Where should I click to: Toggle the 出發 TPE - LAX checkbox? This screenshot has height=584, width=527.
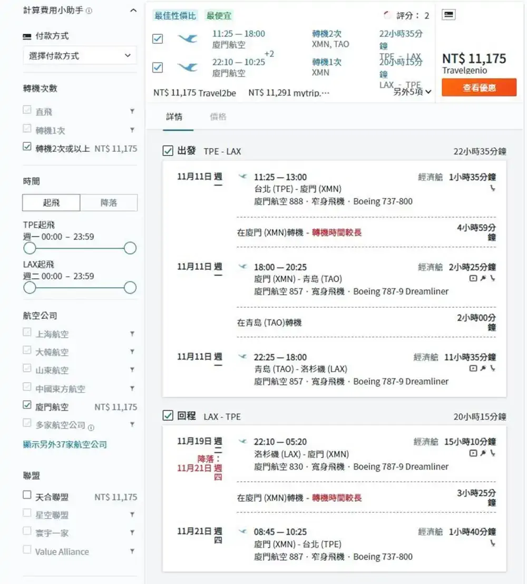pyautogui.click(x=168, y=151)
